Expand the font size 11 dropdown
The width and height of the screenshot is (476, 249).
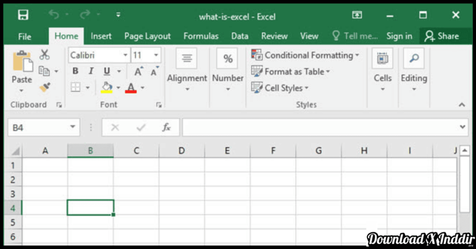pyautogui.click(x=156, y=55)
